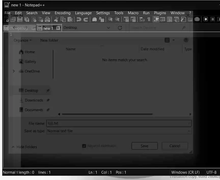Open the File name history dropdown arrow
Screen dimensions: 220x180
tap(189, 123)
